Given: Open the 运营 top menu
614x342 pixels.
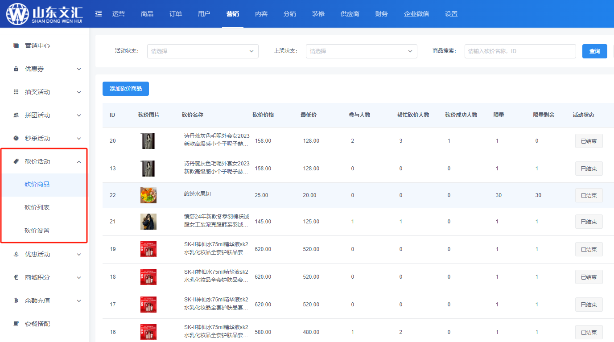Looking at the screenshot, I should click(119, 14).
